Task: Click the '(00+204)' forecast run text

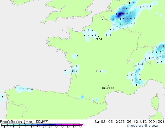Action: pos(157,122)
